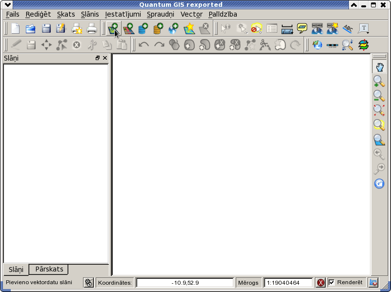Open the print composer icon
This screenshot has width=391, height=292.
coord(77,28)
